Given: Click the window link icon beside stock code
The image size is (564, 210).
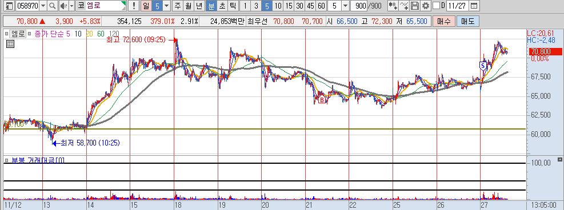Looking at the screenshot, I should pyautogui.click(x=9, y=6).
